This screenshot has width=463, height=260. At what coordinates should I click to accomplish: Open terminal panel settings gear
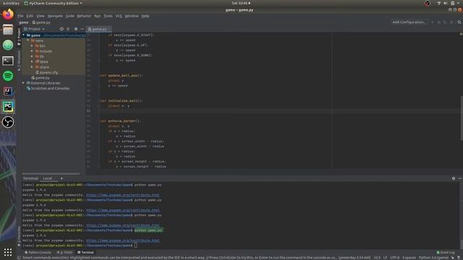(454, 178)
